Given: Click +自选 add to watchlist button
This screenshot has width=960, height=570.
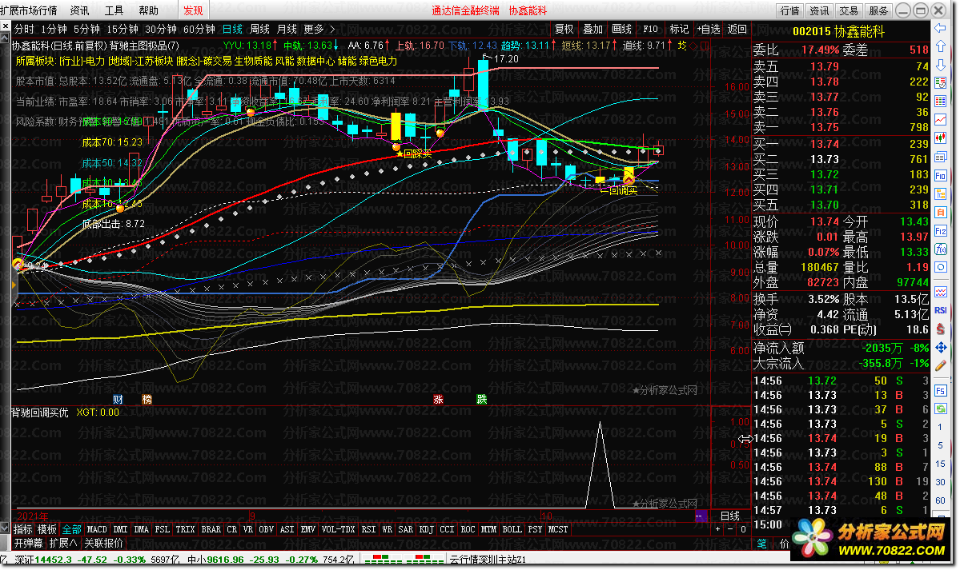Looking at the screenshot, I should (709, 29).
